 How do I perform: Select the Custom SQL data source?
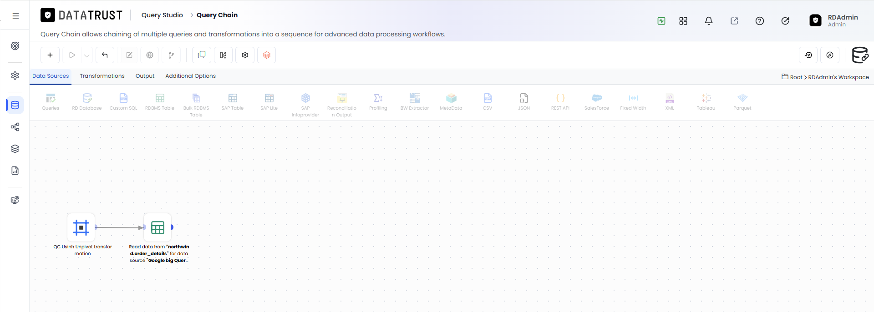pos(123,102)
